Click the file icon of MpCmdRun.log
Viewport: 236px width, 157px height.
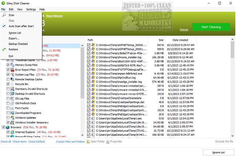93,77
